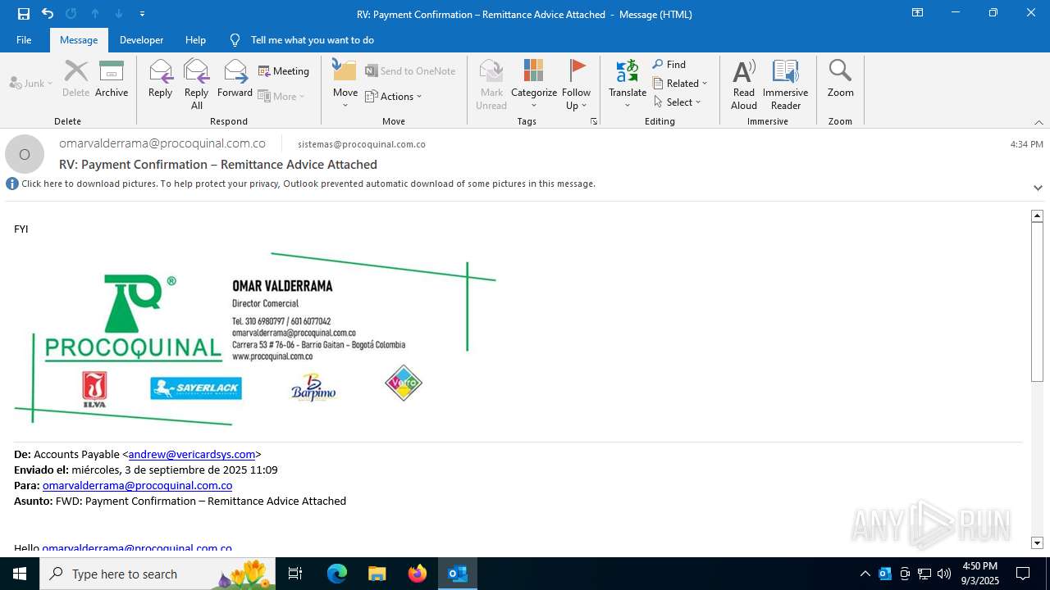This screenshot has width=1050, height=590.
Task: Delete this email message
Action: (x=75, y=79)
